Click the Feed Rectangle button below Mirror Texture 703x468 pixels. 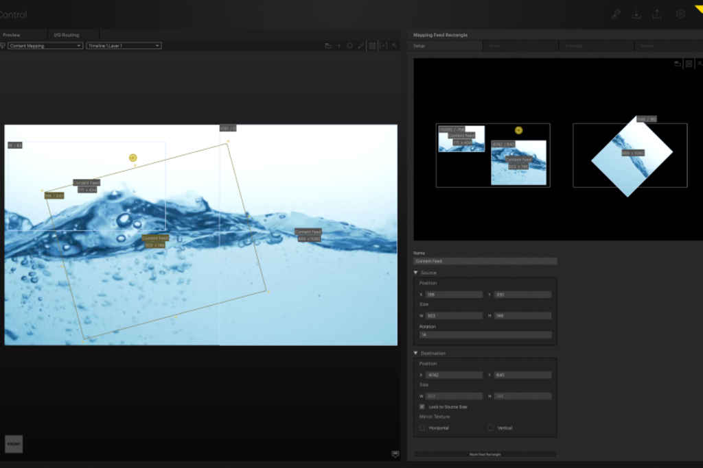pos(485,454)
